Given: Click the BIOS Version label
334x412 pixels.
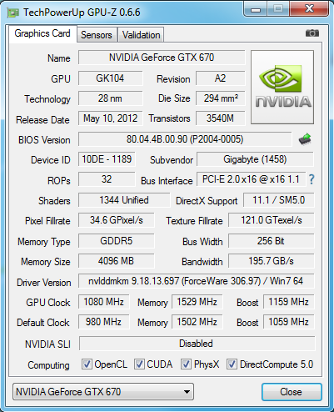Looking at the screenshot, I should pyautogui.click(x=44, y=140).
